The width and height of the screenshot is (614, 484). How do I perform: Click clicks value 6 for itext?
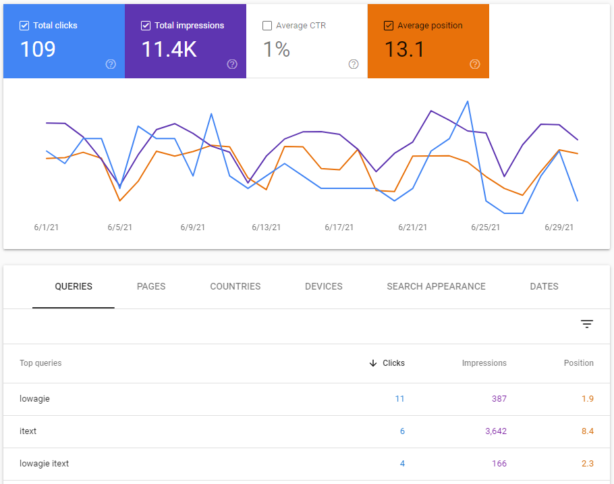402,431
